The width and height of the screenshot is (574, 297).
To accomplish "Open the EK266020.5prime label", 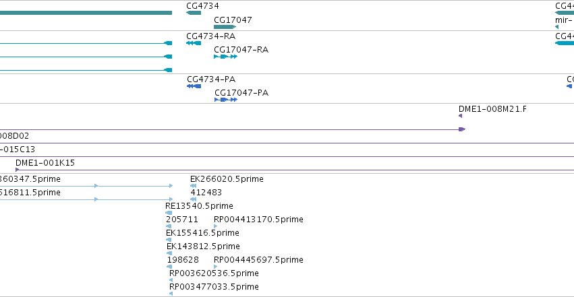I will pos(227,178).
